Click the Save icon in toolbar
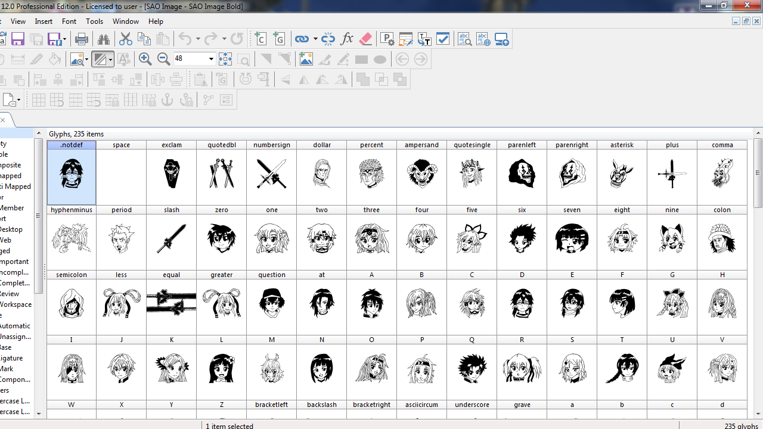The height and width of the screenshot is (429, 763). [18, 40]
